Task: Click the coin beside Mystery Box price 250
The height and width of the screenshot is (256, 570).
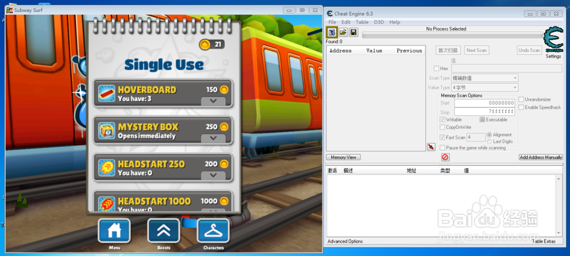Action: 224,127
